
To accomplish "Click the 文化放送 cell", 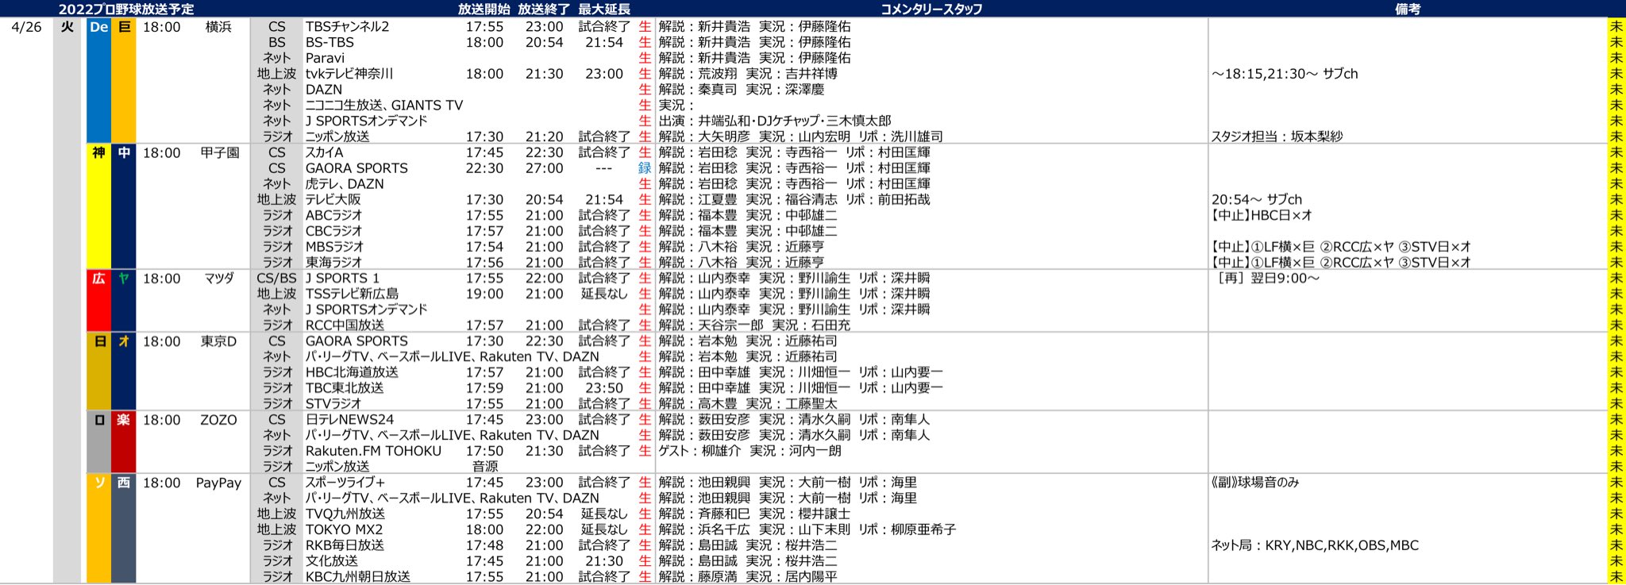I will coord(332,561).
